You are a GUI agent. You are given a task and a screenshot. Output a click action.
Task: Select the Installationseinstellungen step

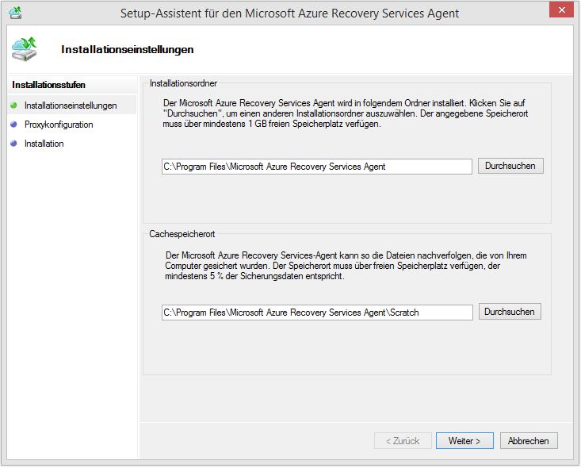click(x=71, y=105)
